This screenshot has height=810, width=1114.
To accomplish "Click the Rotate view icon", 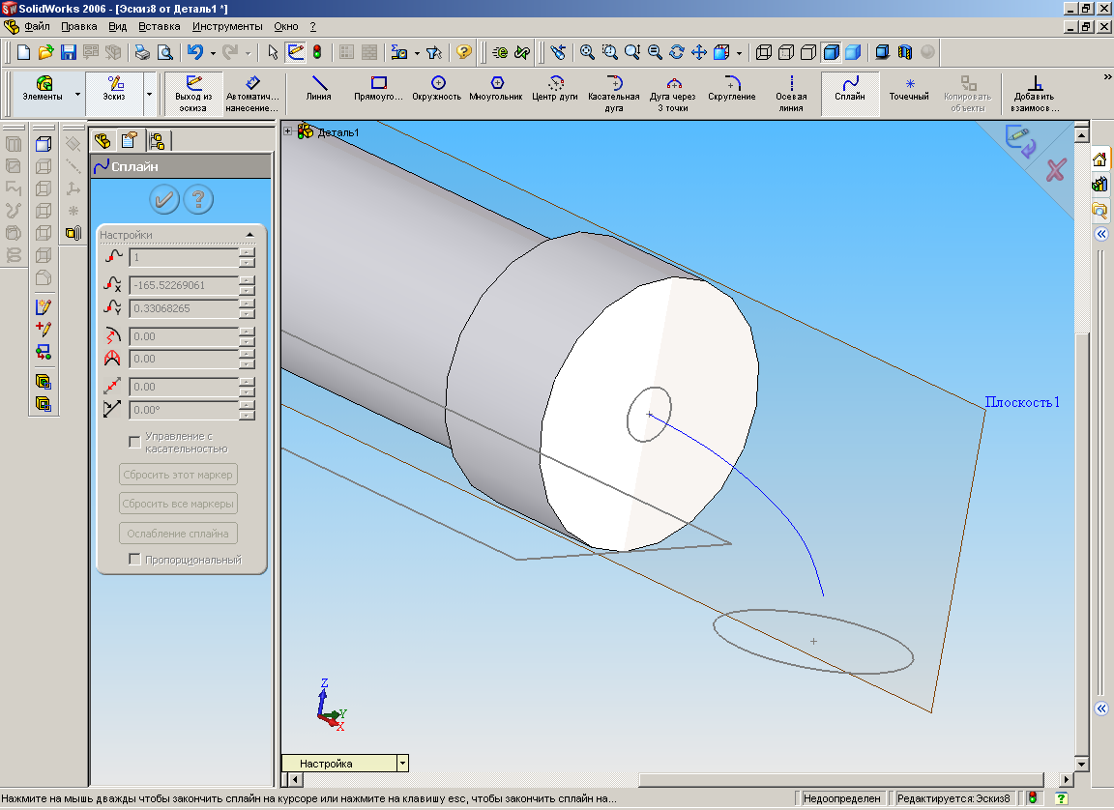I will click(677, 52).
